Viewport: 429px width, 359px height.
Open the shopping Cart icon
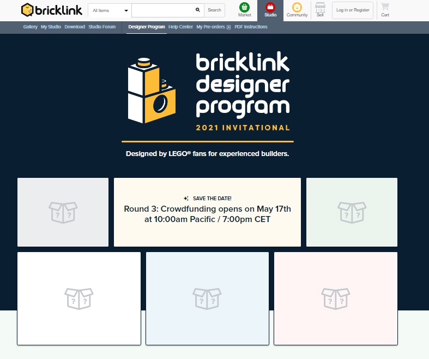coord(385,10)
